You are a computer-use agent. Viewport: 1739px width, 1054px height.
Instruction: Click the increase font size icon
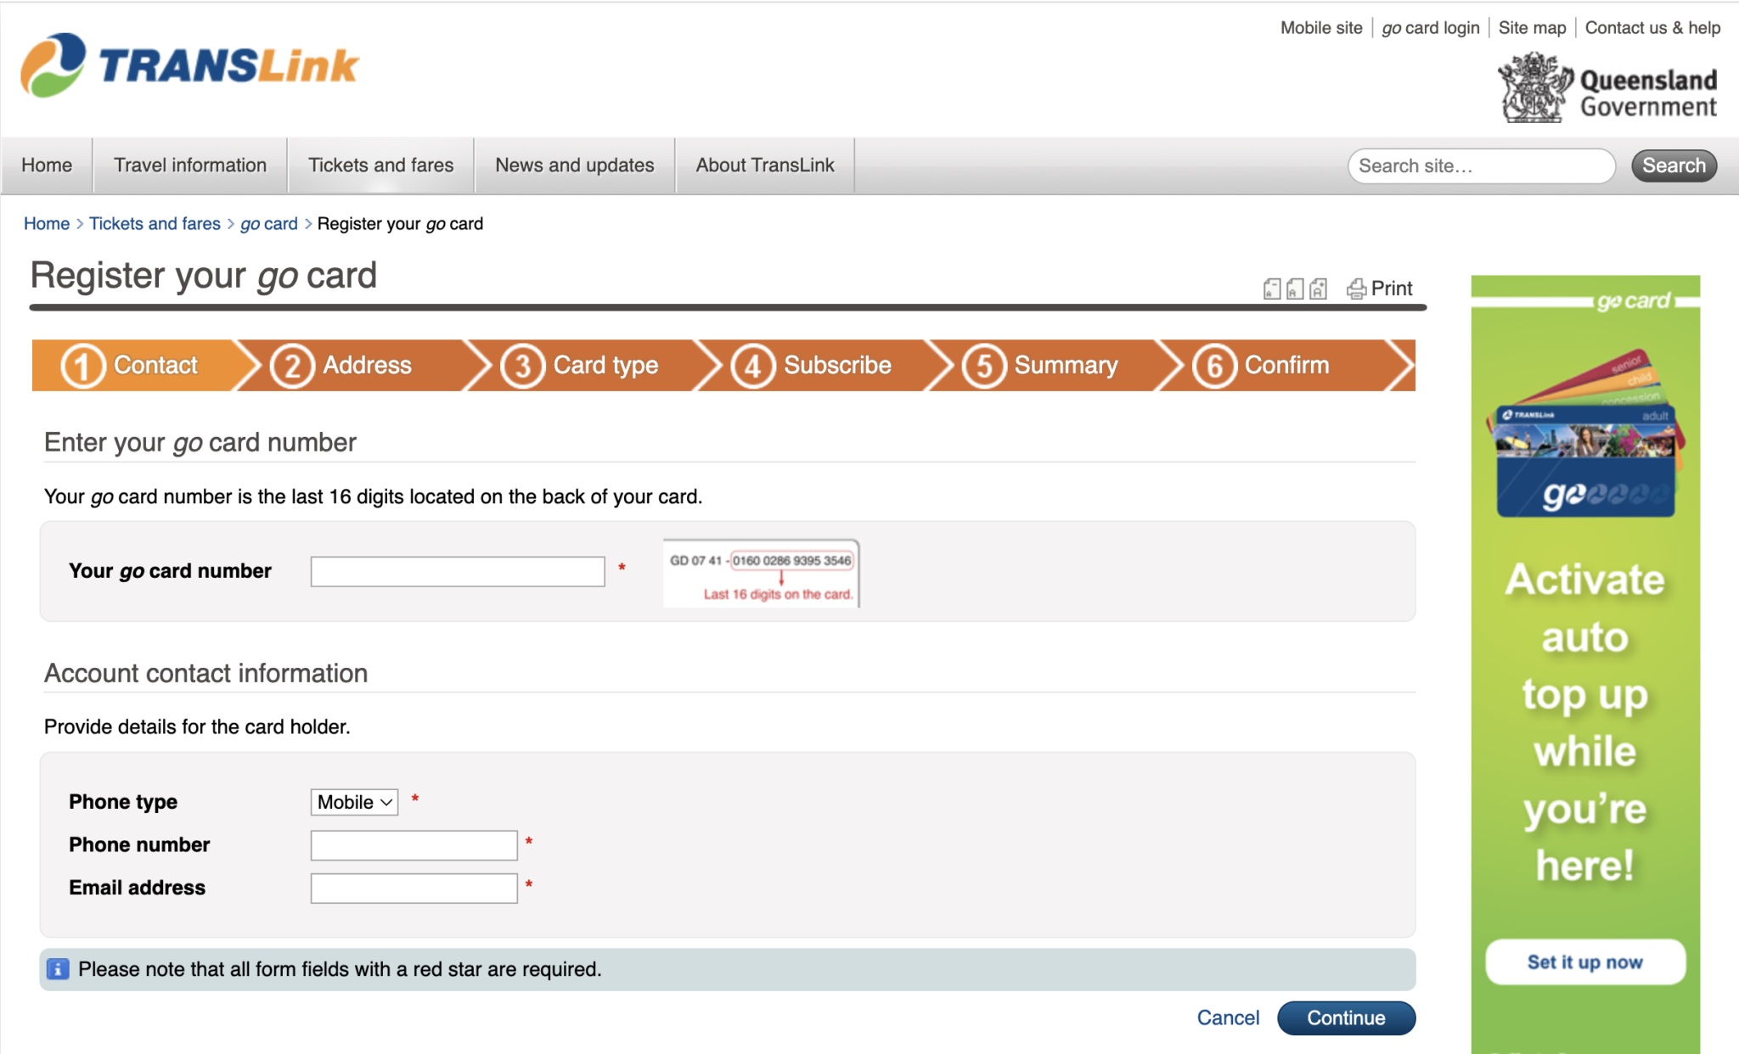[x=1318, y=289]
